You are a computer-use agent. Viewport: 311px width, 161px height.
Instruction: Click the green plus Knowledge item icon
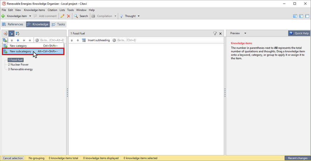pyautogui.click(x=3, y=16)
